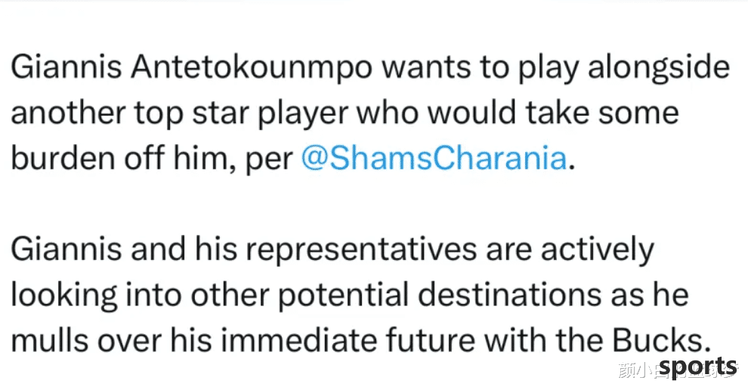Click the word 'looking' in second paragraph
The width and height of the screenshot is (748, 390).
coord(64,296)
